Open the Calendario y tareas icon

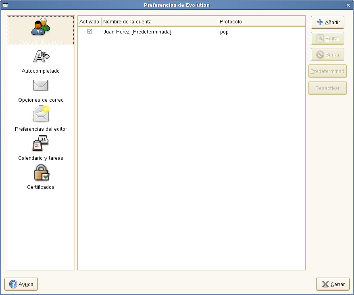(41, 143)
